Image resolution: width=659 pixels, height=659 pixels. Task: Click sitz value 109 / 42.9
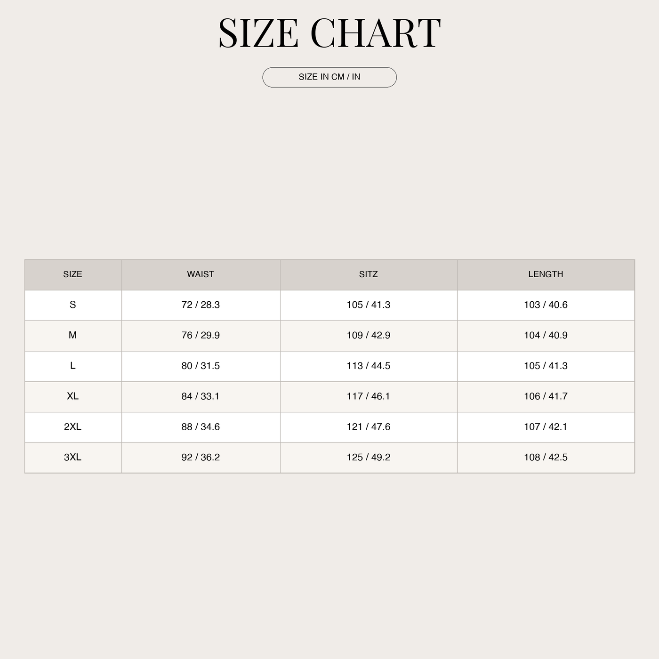369,335
